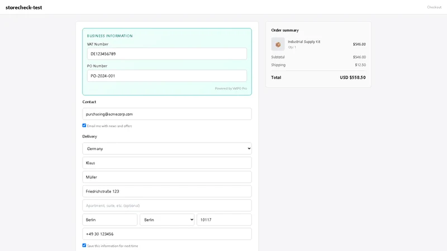
Task: Click the city field containing Berlin
Action: pos(110,220)
